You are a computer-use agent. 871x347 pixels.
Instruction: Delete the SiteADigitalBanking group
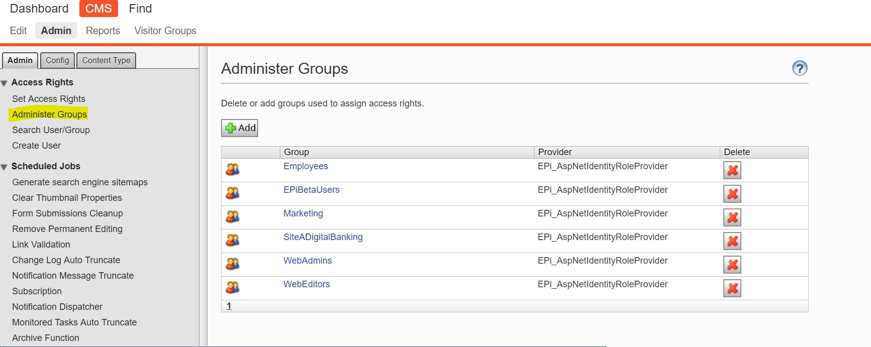[732, 241]
